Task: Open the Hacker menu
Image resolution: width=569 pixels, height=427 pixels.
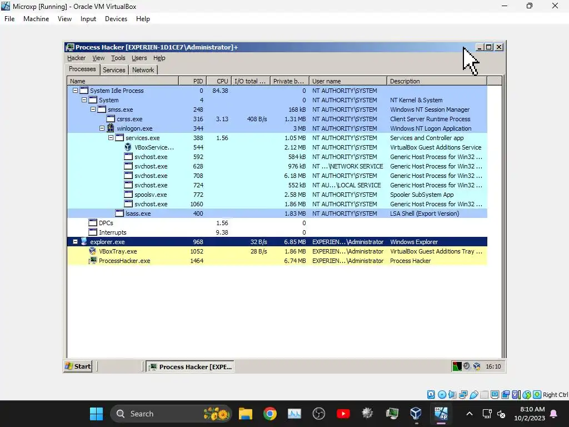Action: click(76, 58)
